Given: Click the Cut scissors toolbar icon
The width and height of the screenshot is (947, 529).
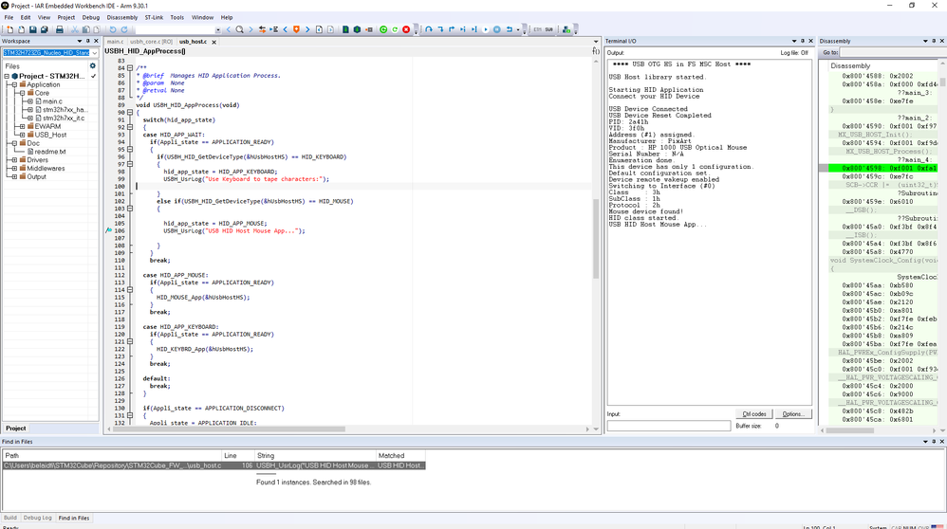Looking at the screenshot, I should click(75, 29).
